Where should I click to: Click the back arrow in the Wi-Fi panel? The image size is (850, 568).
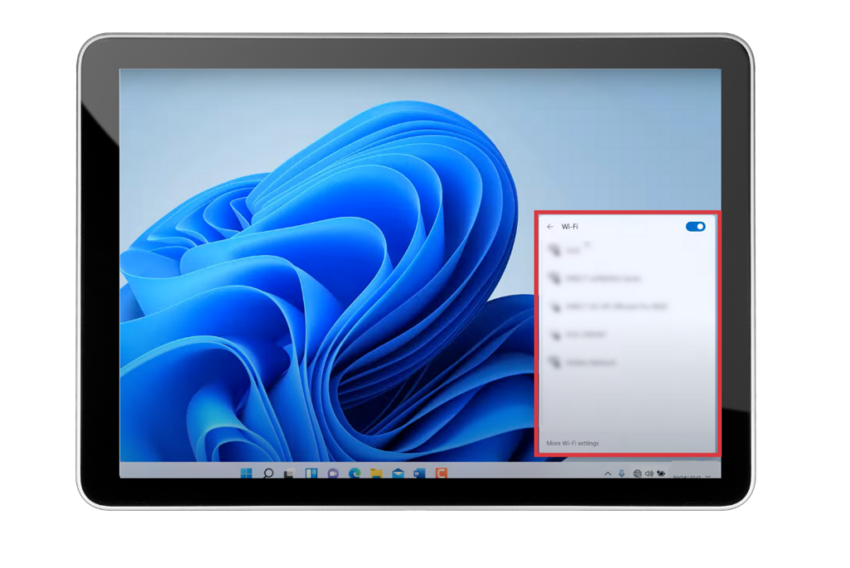550,226
